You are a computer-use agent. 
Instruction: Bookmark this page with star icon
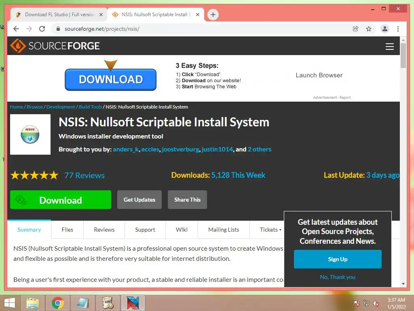point(369,29)
